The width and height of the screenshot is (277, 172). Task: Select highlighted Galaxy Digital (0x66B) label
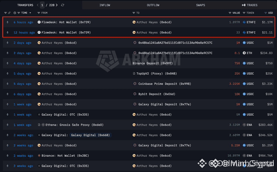(91, 135)
